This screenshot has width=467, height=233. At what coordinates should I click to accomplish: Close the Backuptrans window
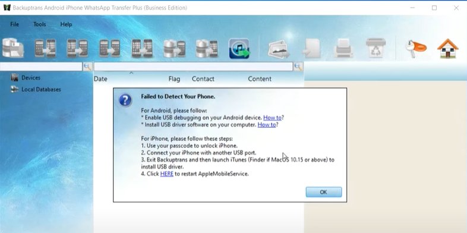pos(456,8)
